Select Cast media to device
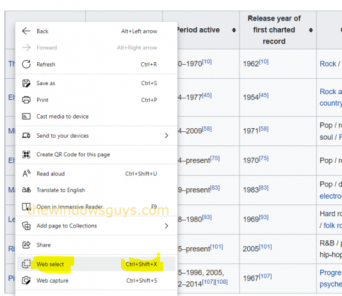 pos(96,117)
